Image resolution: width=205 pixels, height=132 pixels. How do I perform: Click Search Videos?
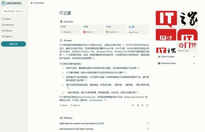click(176, 57)
